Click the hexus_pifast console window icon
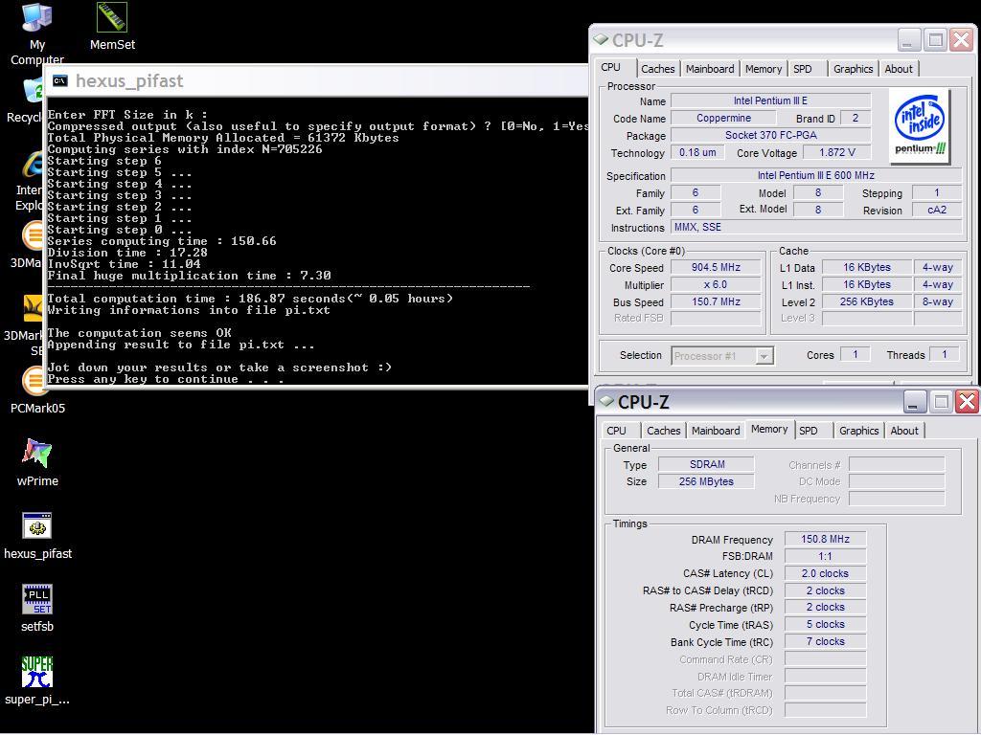981x735 pixels. pyautogui.click(x=60, y=80)
